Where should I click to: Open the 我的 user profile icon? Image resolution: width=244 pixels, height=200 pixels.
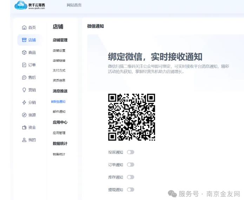coord(24,140)
